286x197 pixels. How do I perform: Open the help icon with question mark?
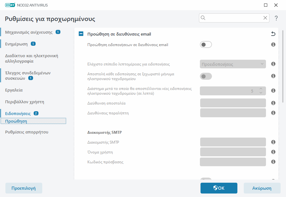click(276, 18)
